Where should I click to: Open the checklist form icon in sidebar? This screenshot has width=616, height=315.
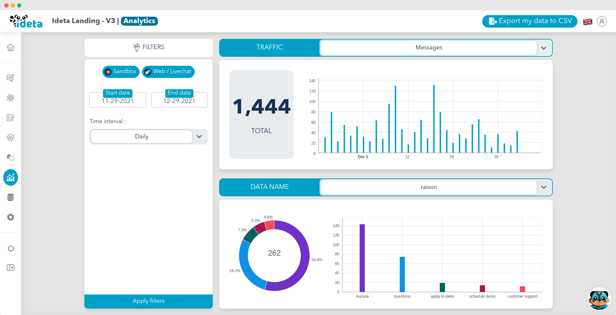click(11, 118)
